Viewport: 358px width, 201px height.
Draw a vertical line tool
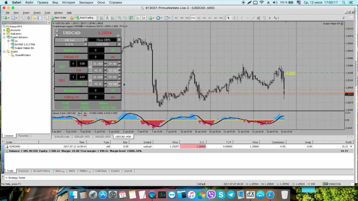pos(242,18)
